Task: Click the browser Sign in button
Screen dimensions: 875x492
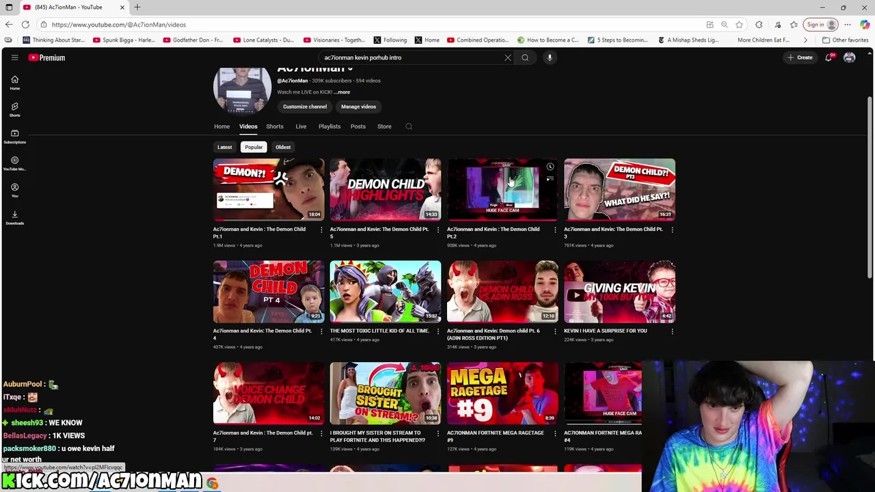Action: (821, 25)
